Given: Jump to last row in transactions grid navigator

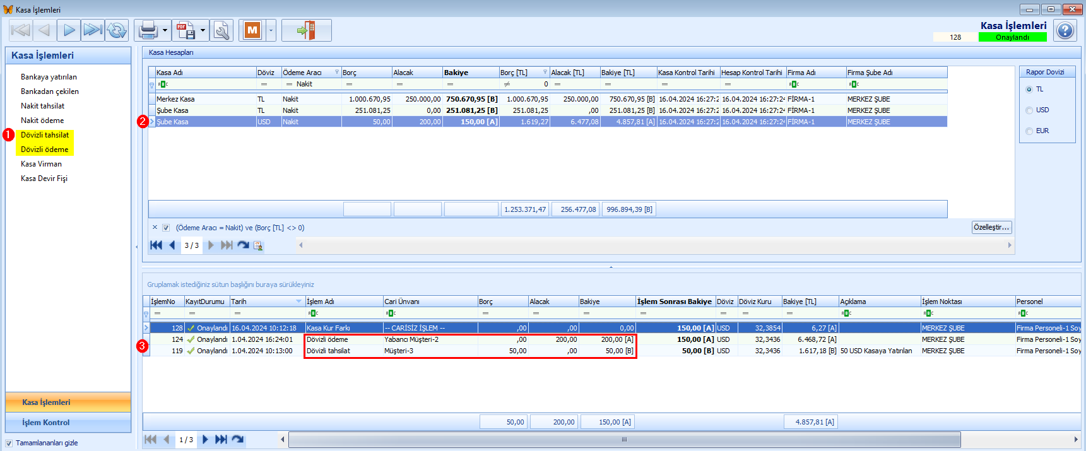Looking at the screenshot, I should point(221,440).
